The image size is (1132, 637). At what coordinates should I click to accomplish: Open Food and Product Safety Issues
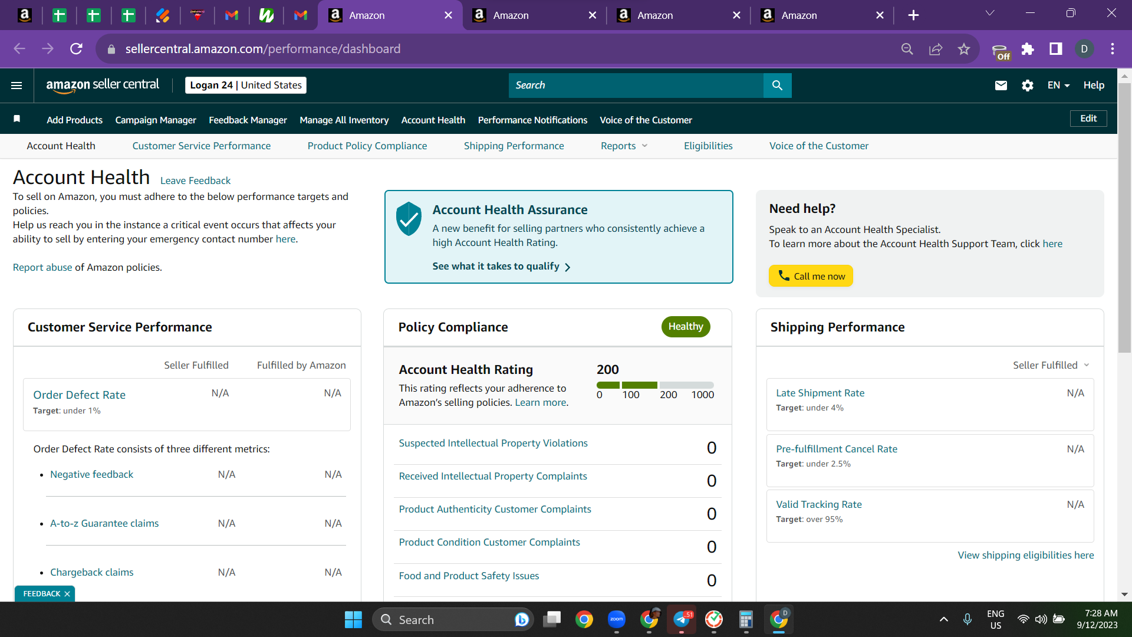click(x=469, y=576)
